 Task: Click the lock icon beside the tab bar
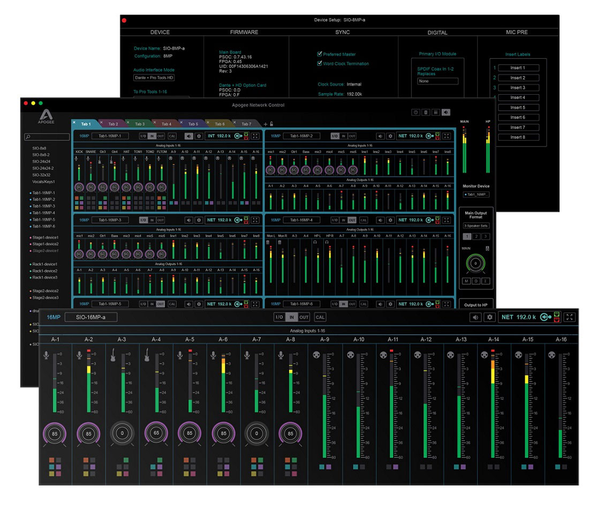point(271,124)
